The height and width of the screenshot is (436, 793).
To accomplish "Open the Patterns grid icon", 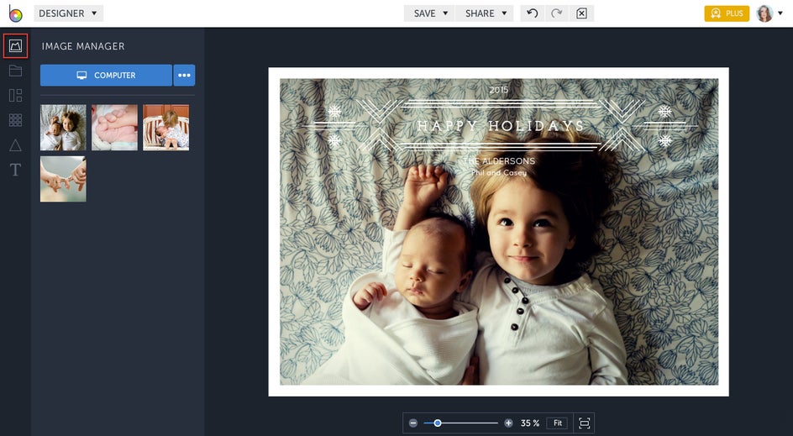I will [15, 120].
